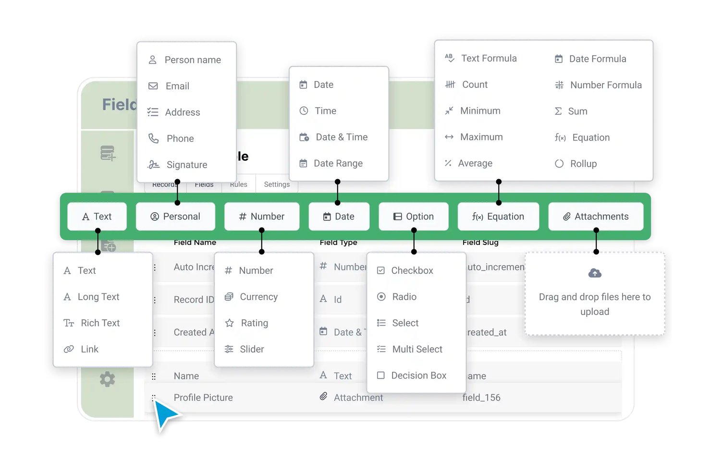Click the drag and drop upload area
The image size is (711, 474).
pyautogui.click(x=595, y=293)
